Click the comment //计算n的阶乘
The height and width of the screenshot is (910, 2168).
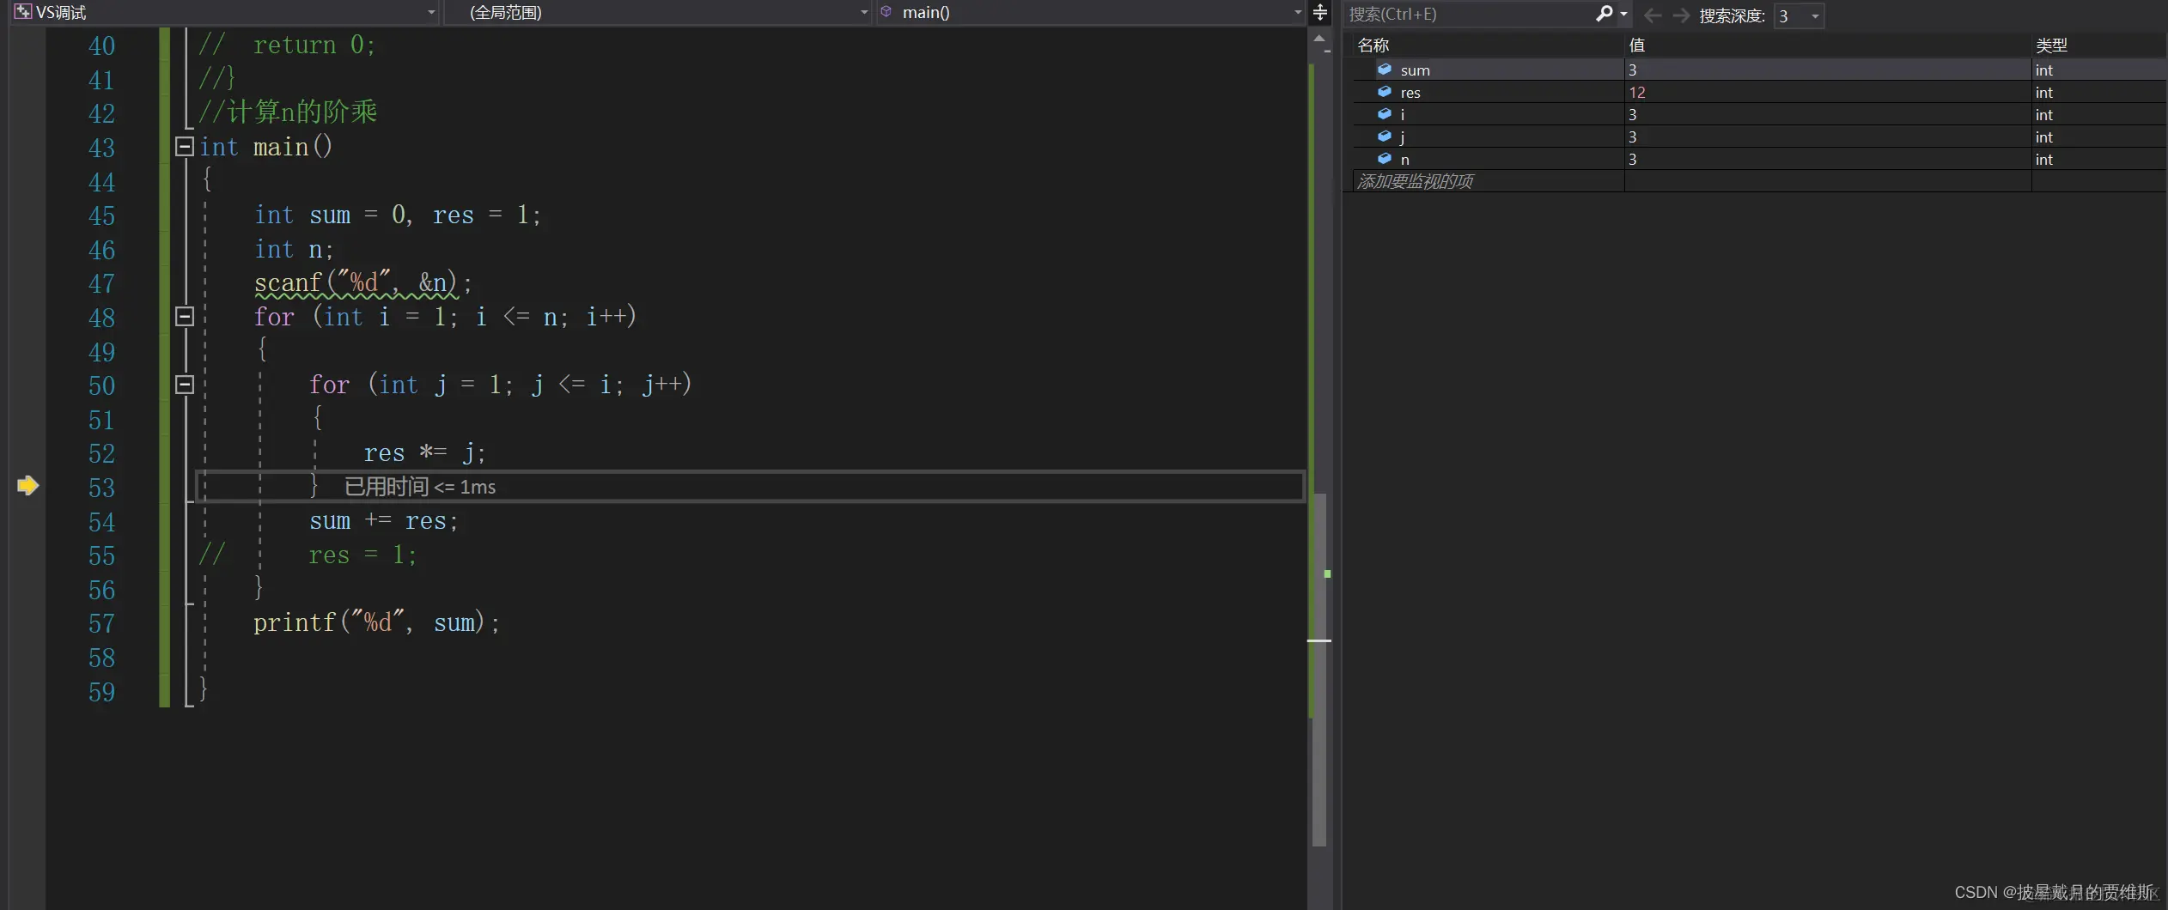tap(288, 112)
